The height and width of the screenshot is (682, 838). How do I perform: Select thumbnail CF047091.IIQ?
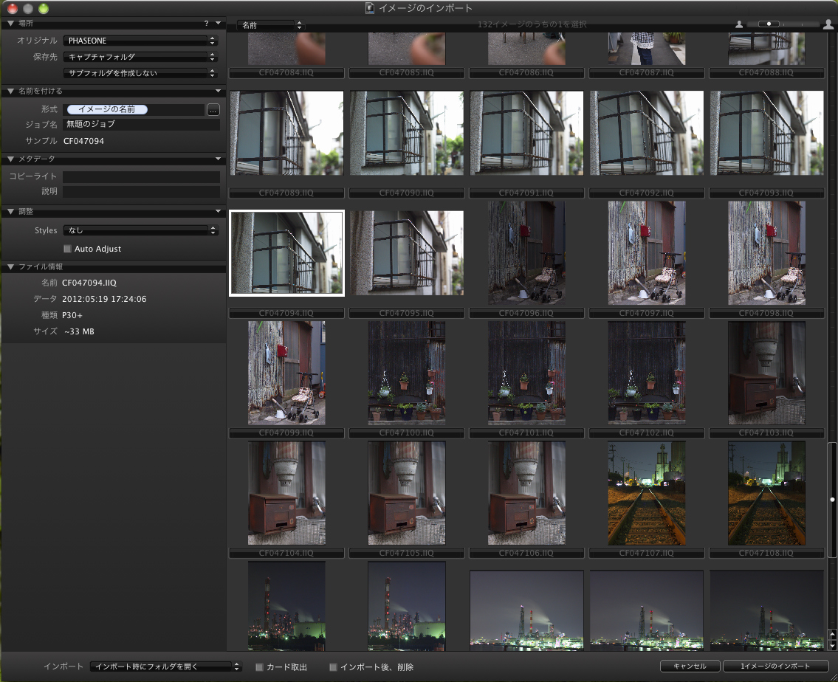coord(526,133)
